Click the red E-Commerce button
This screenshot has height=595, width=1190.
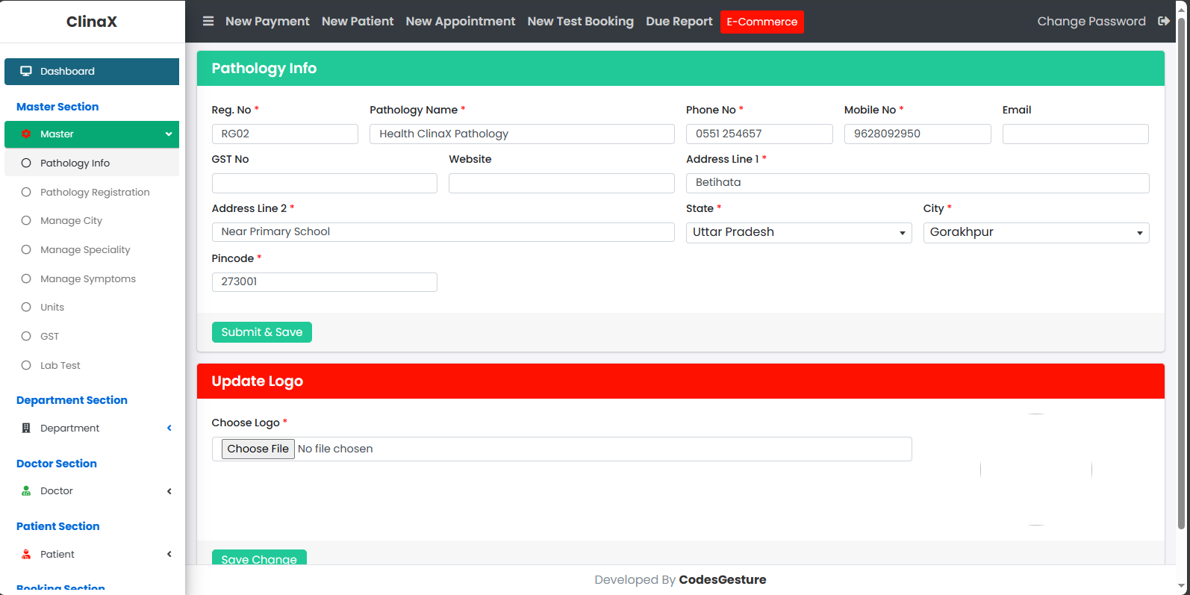[762, 22]
